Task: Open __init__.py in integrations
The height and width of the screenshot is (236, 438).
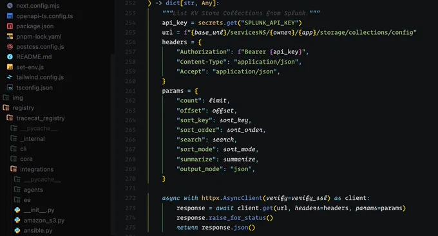Action: coord(39,210)
